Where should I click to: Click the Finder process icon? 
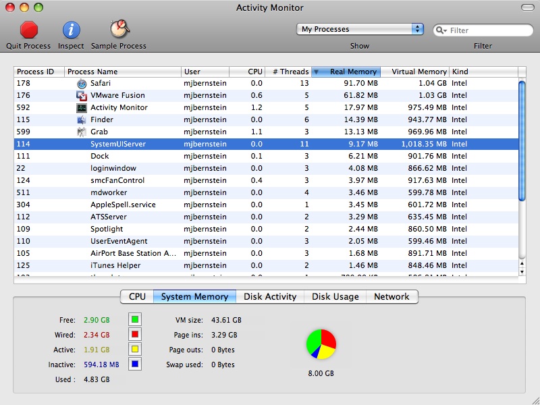(x=82, y=119)
